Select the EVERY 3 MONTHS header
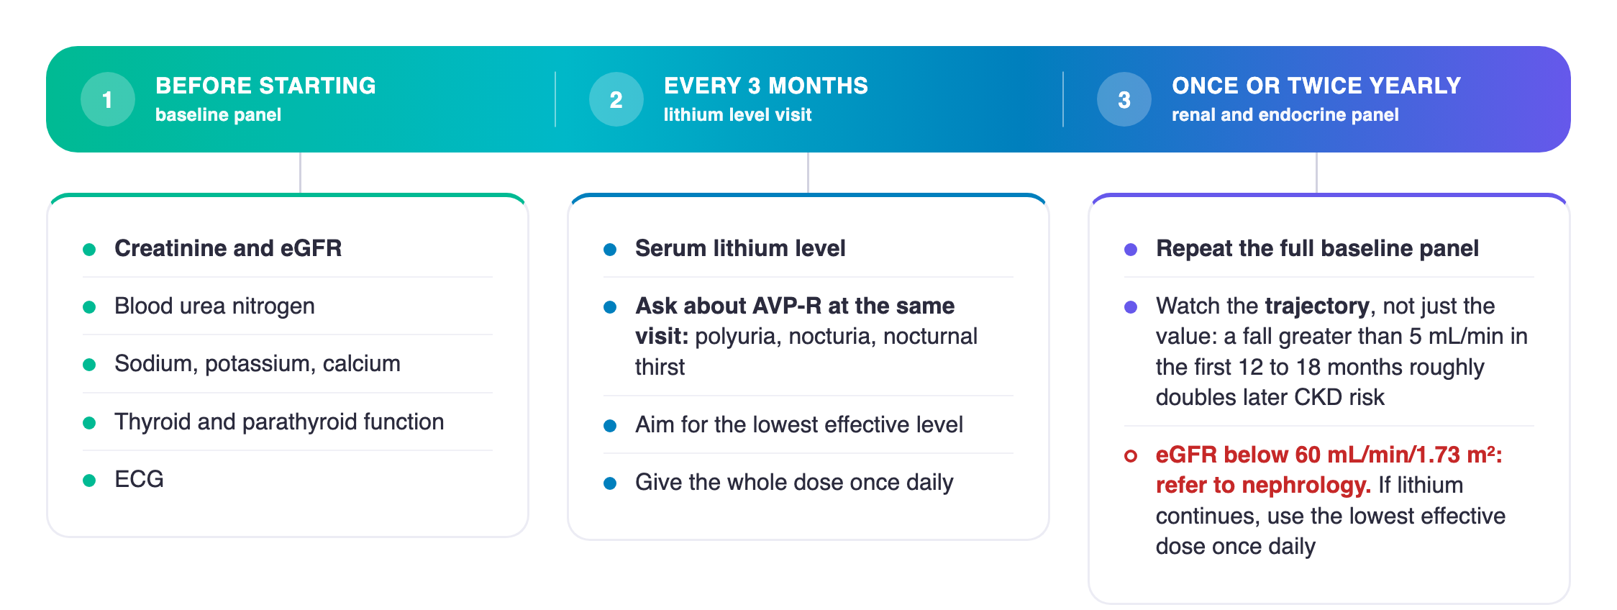This screenshot has width=1617, height=610. click(765, 86)
